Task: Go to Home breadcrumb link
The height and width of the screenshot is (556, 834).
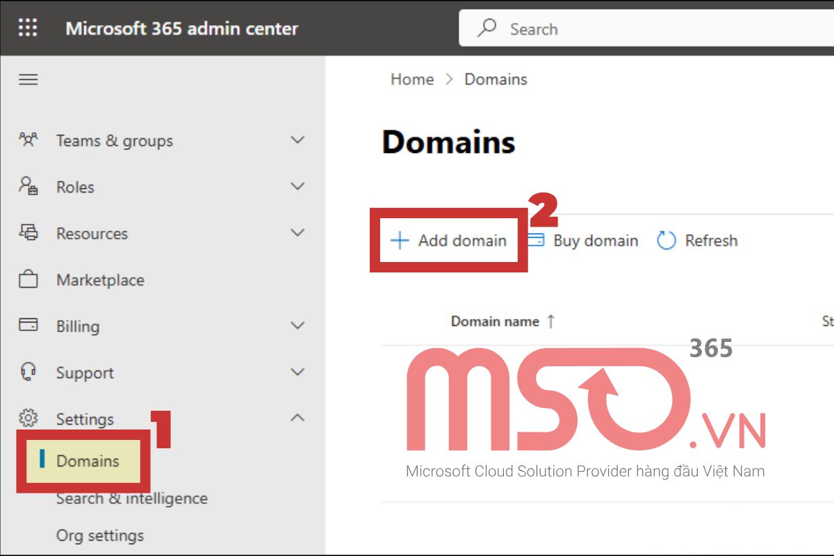Action: click(x=412, y=79)
